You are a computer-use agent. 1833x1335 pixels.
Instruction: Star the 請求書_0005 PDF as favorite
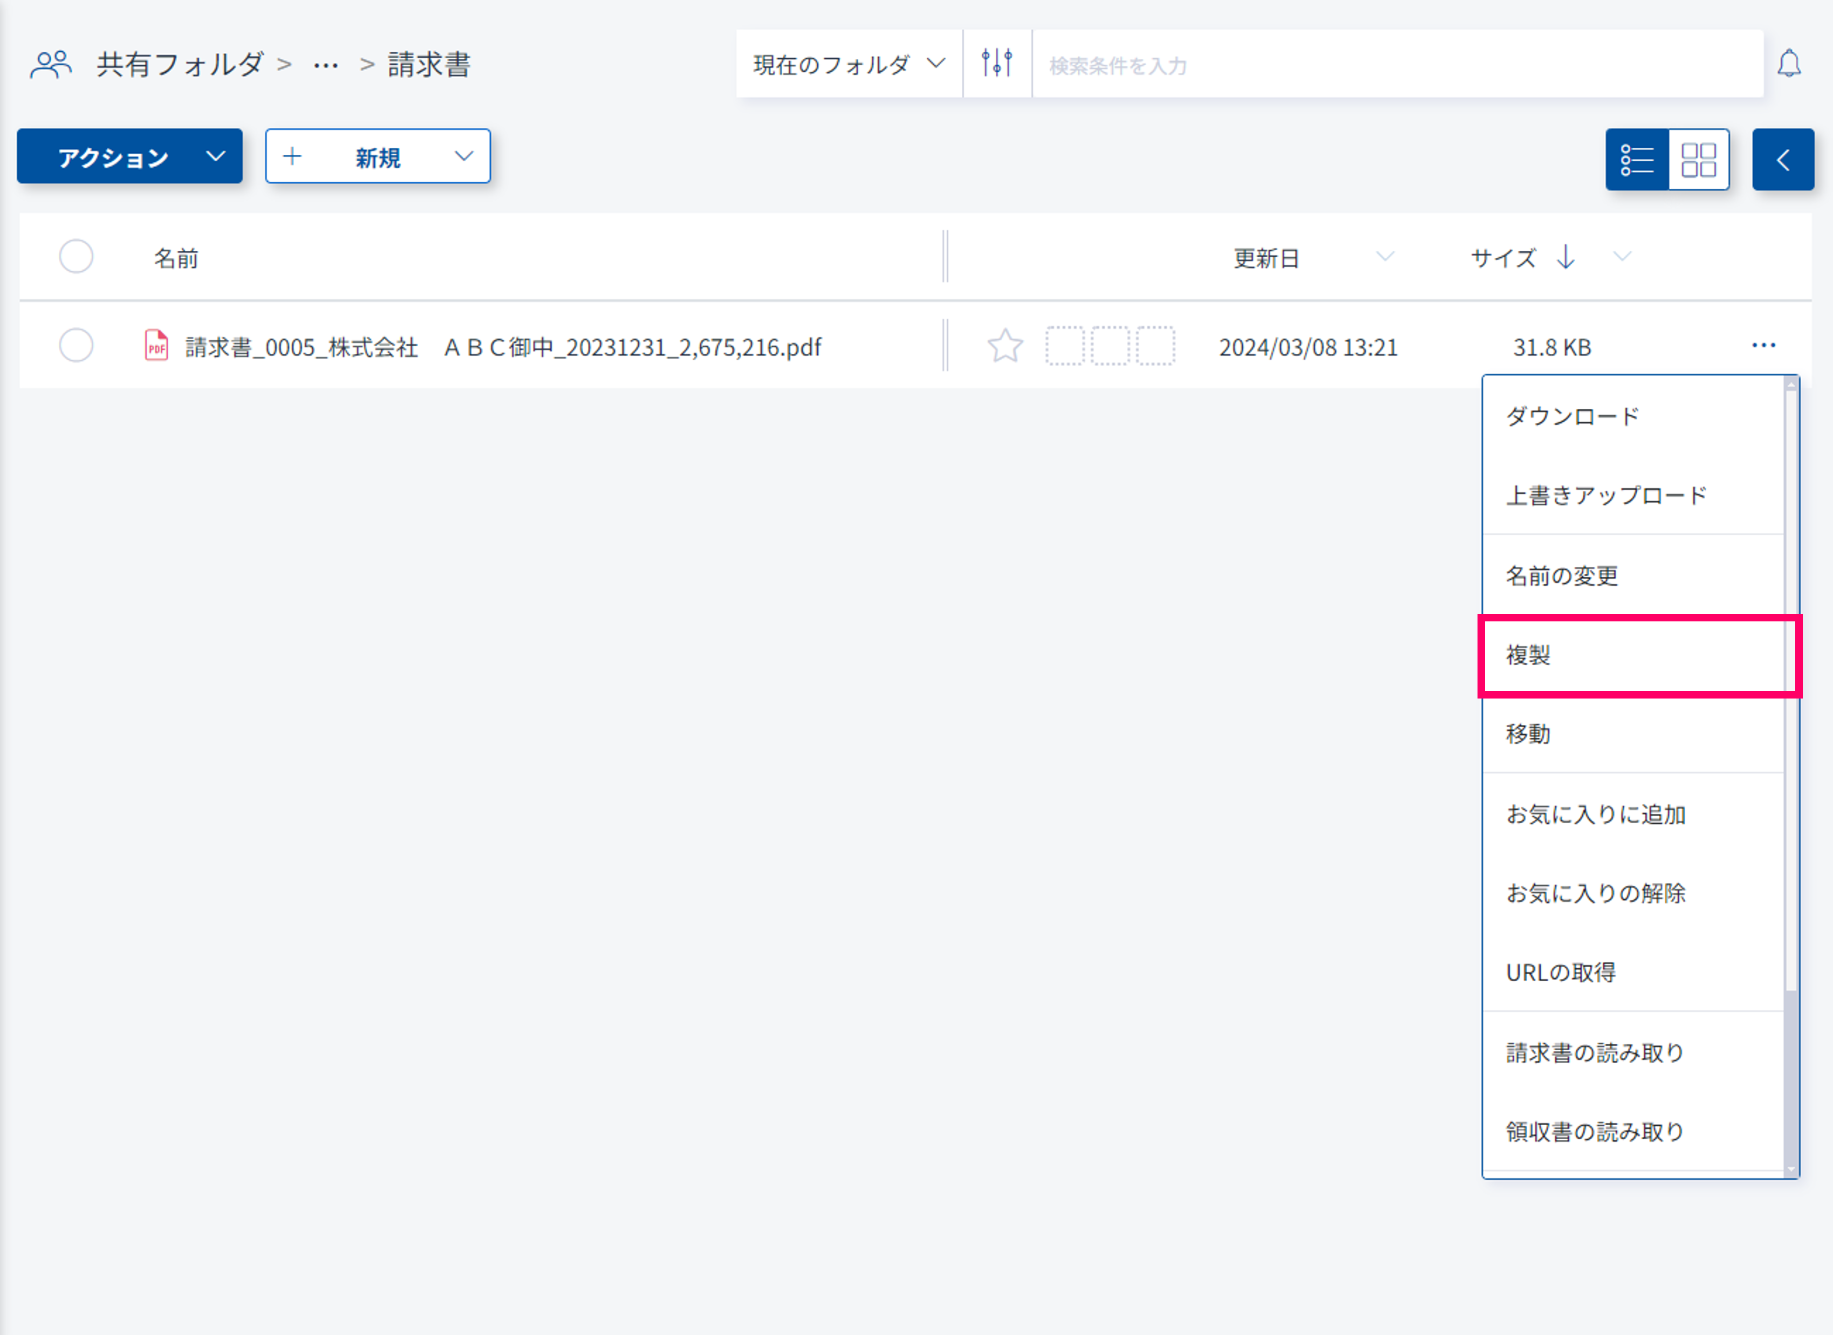click(1004, 346)
